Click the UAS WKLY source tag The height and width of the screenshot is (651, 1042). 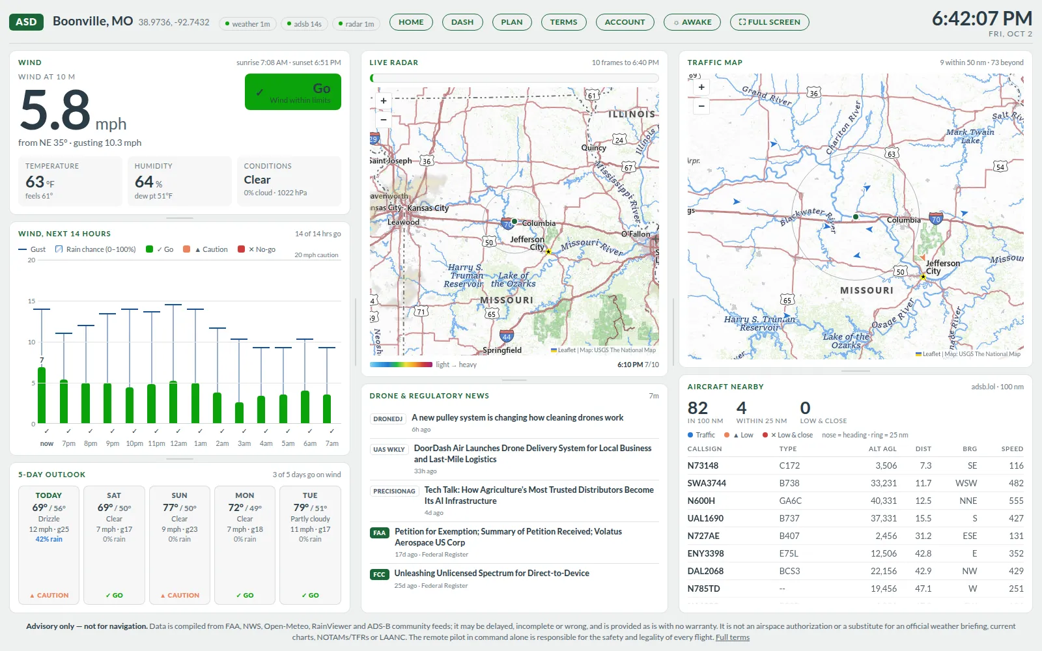389,449
